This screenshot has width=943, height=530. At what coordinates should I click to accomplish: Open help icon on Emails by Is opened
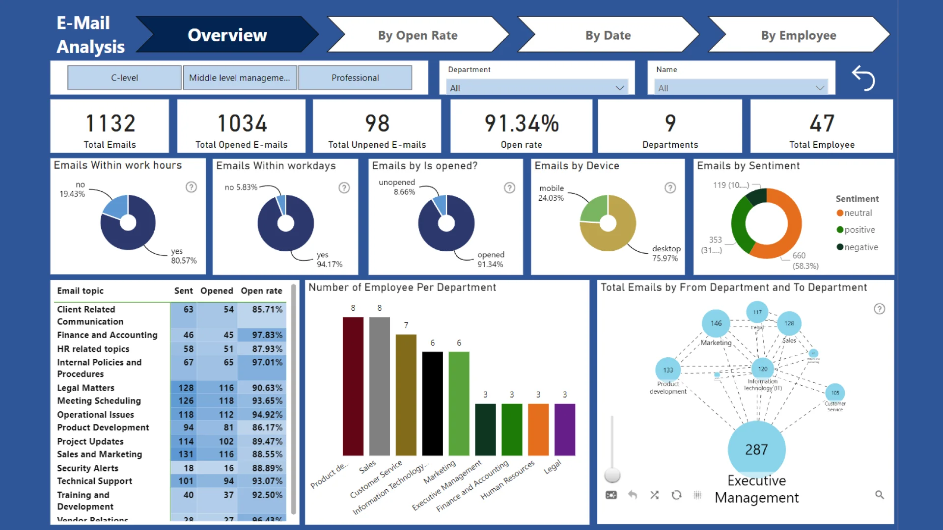point(510,187)
